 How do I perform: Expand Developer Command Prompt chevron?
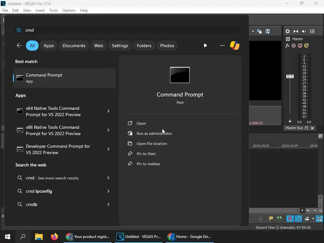pos(108,149)
